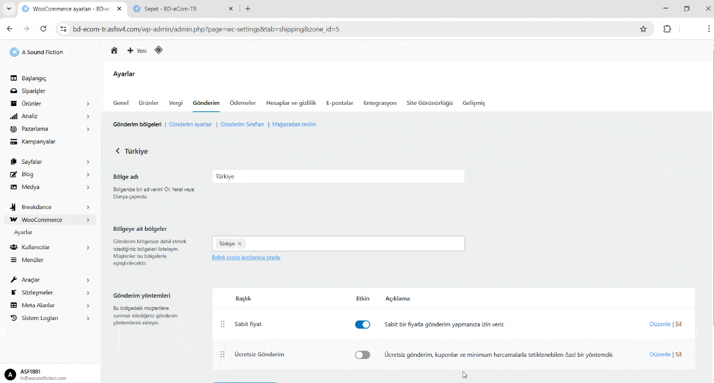Viewport: 714px width, 383px height.
Task: Select the WooCommerce sidebar icon
Action: tap(13, 219)
